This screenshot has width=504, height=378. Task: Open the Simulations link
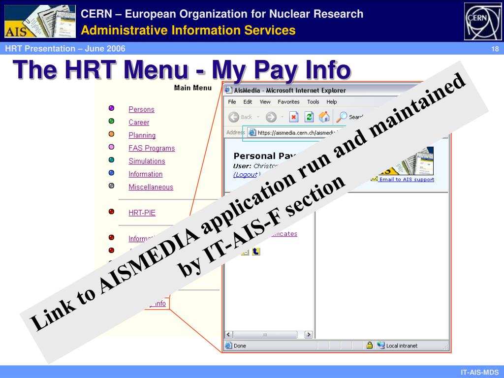(147, 161)
